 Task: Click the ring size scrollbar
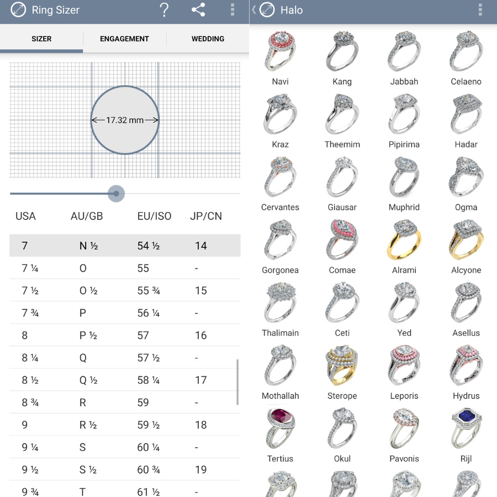point(237,382)
